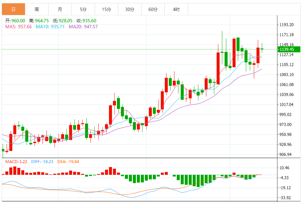Click the 973.00 price axis label
This screenshot has width=302, height=202.
(x=285, y=124)
